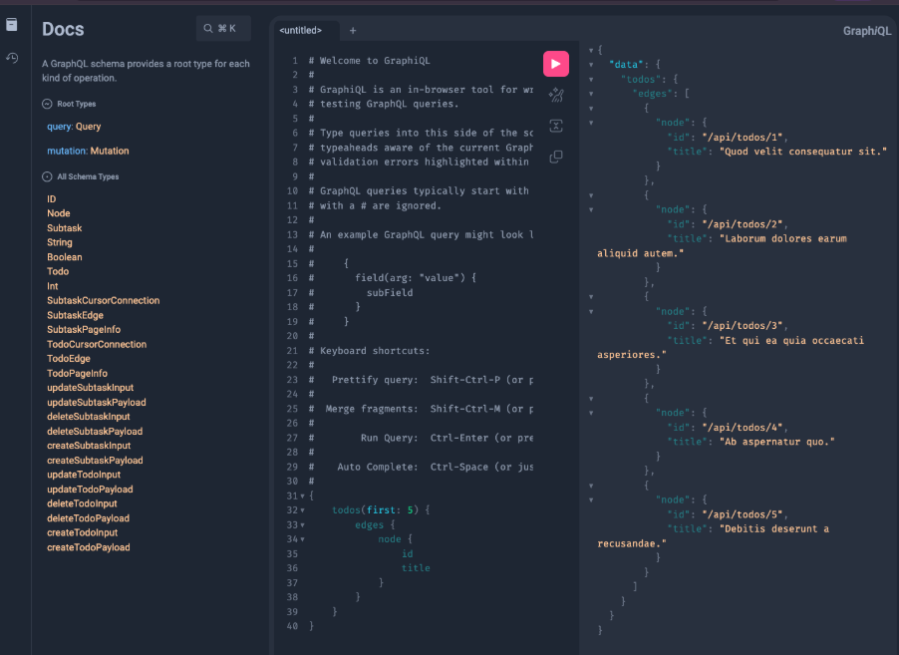899x655 pixels.
Task: Open the String schema type
Action: click(x=60, y=242)
